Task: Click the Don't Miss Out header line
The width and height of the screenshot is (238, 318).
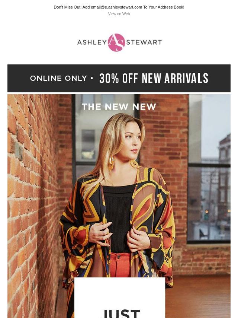Action: tap(119, 7)
